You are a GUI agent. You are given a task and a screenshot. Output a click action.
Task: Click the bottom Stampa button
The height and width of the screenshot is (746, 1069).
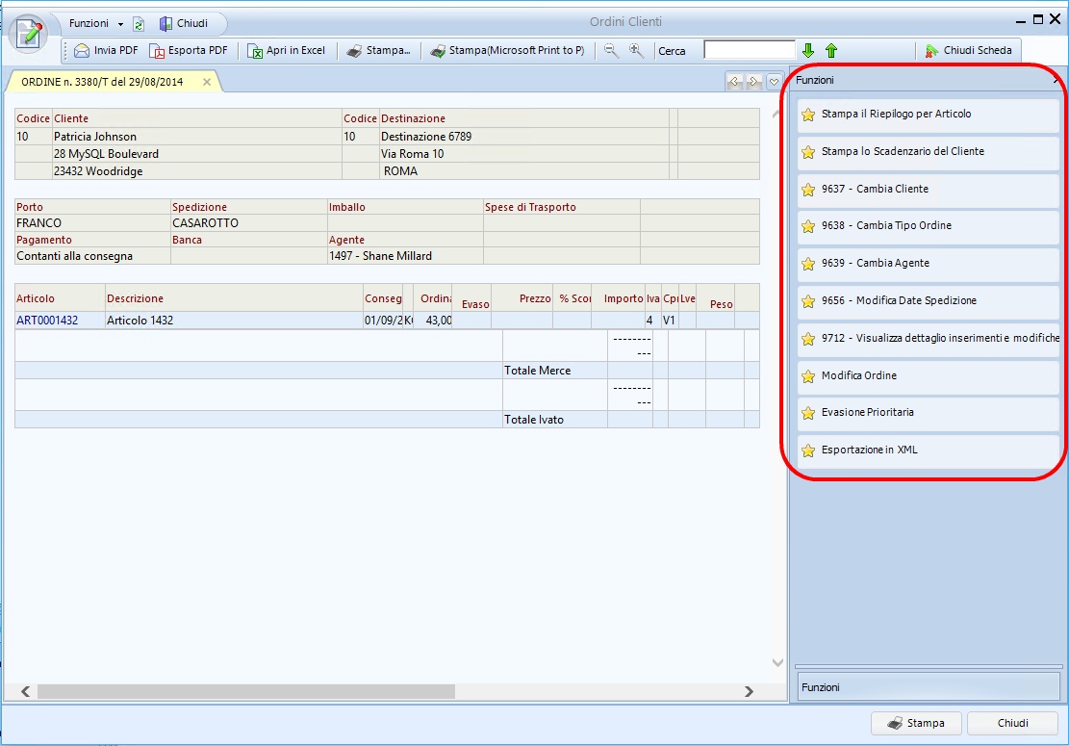click(915, 723)
